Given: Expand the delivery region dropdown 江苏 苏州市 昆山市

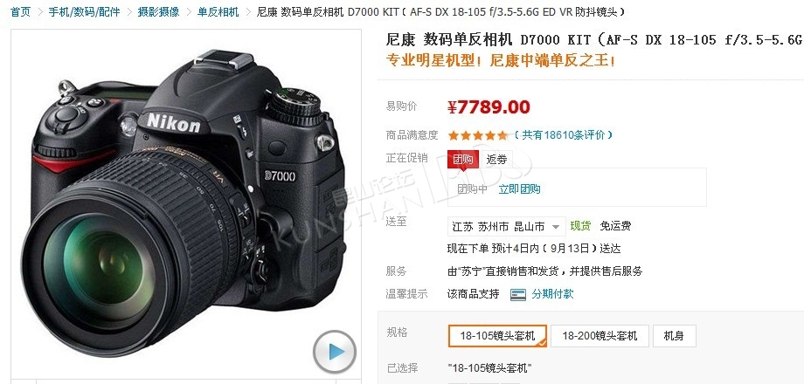Looking at the screenshot, I should [506, 226].
